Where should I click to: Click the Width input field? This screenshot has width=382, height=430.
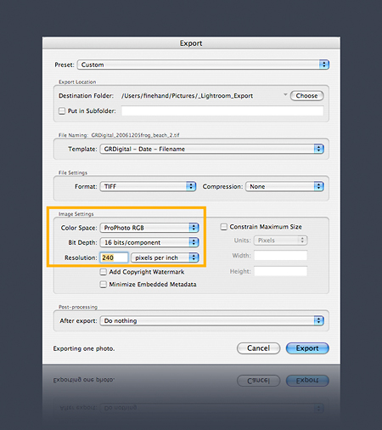281,256
